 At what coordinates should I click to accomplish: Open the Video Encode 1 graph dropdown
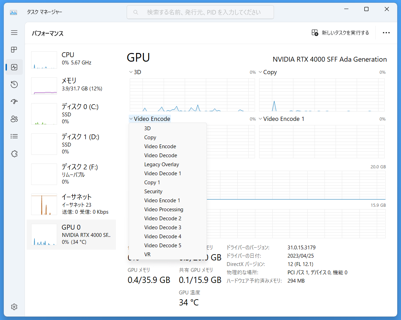tap(281, 119)
